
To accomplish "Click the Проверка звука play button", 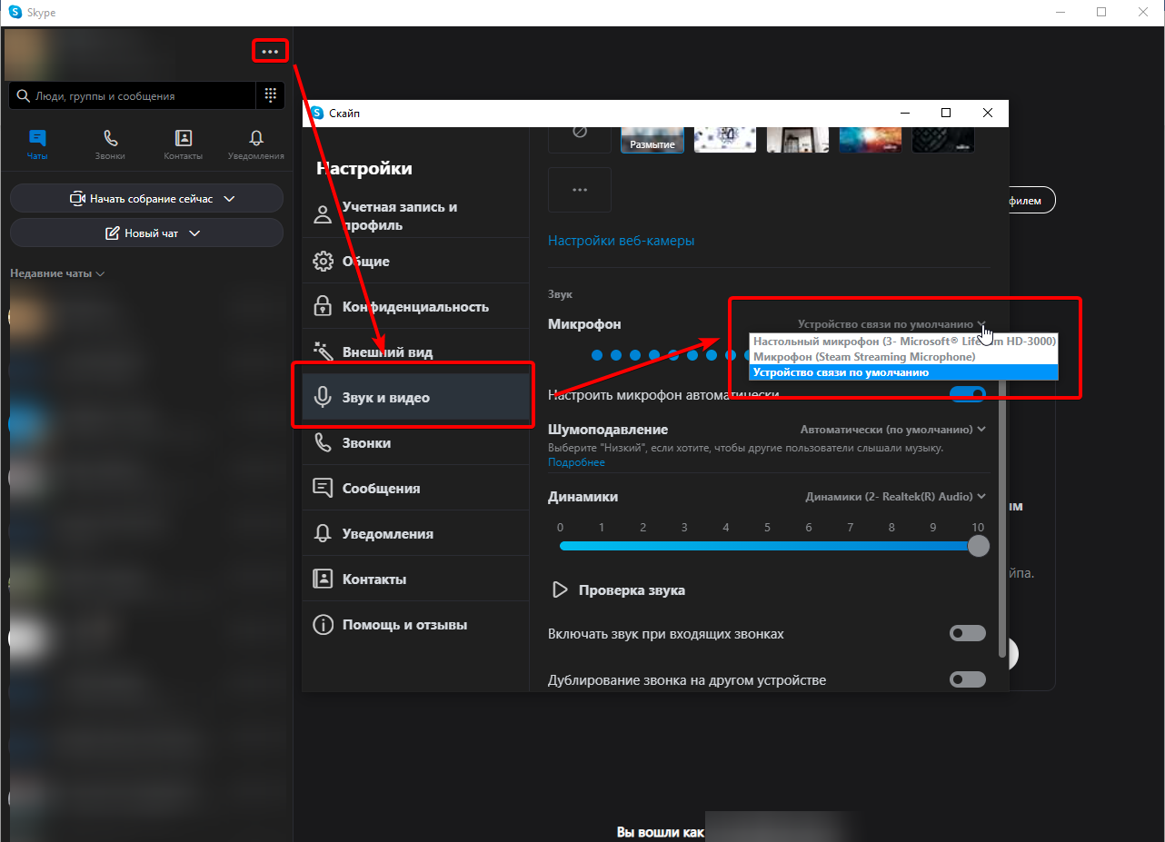I will point(560,590).
